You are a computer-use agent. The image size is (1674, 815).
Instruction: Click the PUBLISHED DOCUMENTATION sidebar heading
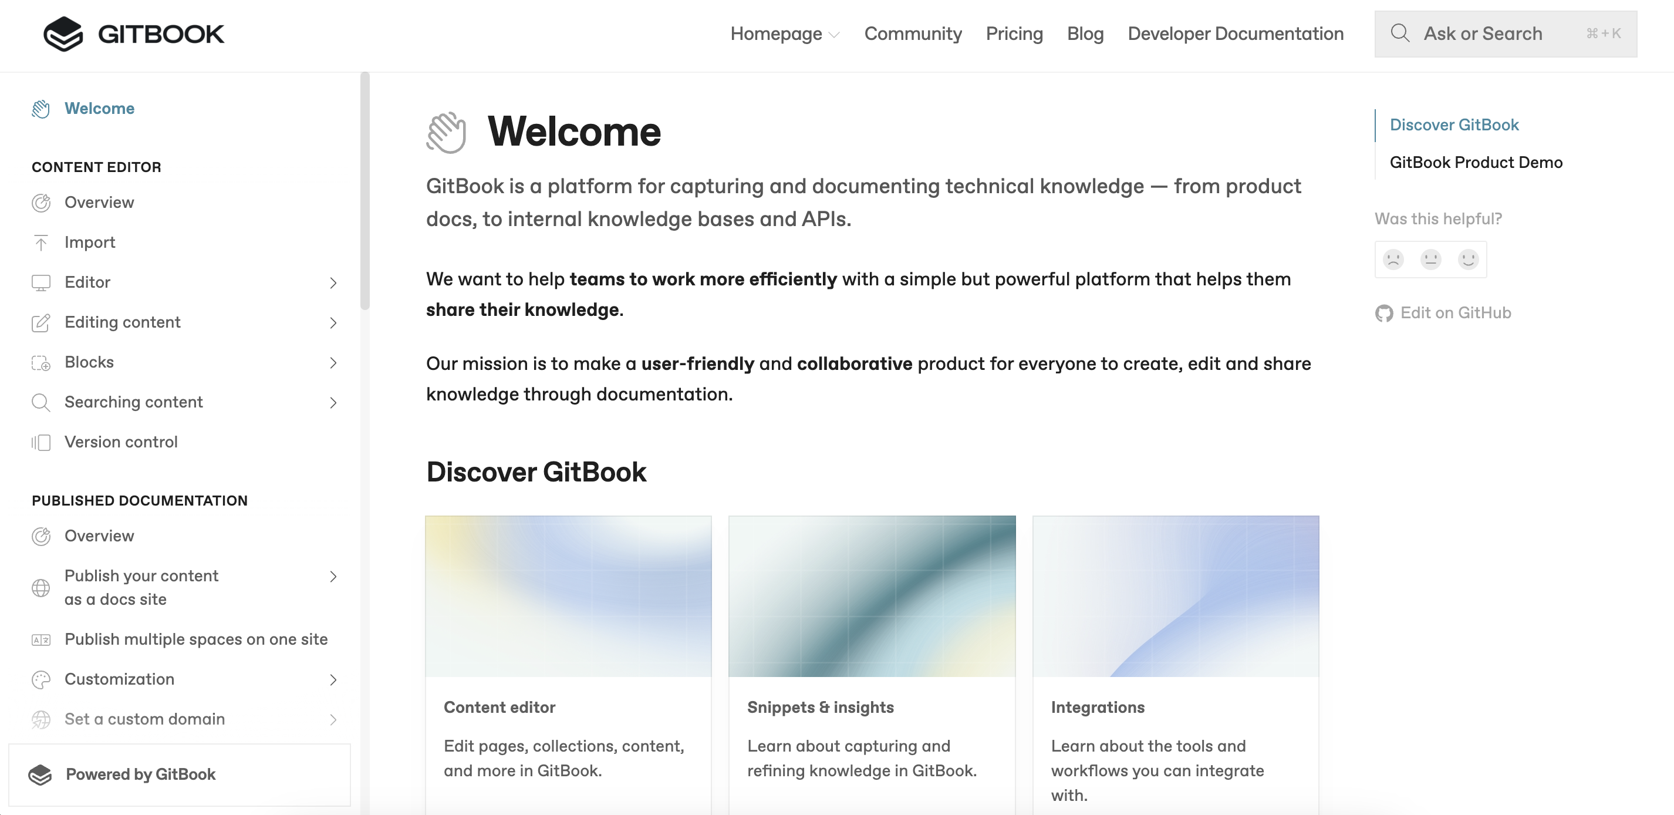pyautogui.click(x=140, y=501)
